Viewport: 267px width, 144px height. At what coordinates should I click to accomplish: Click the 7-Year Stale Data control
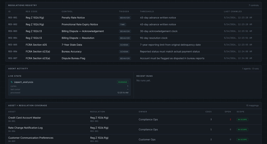[72, 45]
